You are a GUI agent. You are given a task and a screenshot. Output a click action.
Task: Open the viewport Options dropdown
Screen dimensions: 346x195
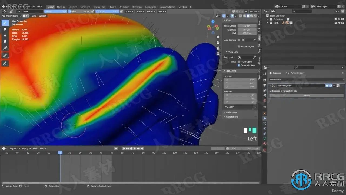[255, 11]
